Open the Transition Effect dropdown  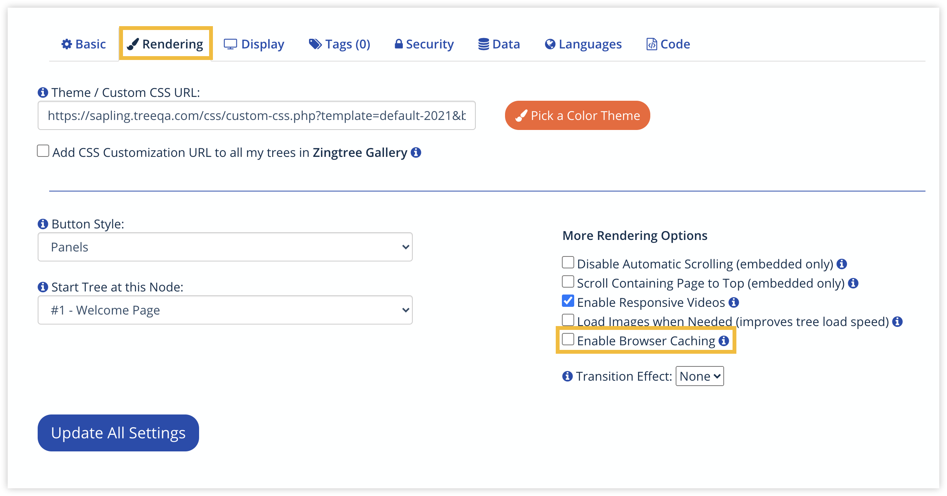(x=699, y=376)
